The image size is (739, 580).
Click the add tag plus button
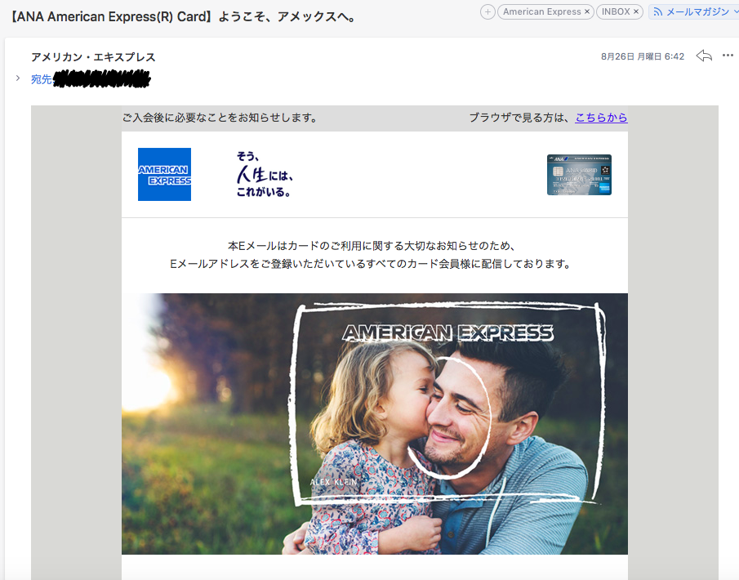click(487, 11)
